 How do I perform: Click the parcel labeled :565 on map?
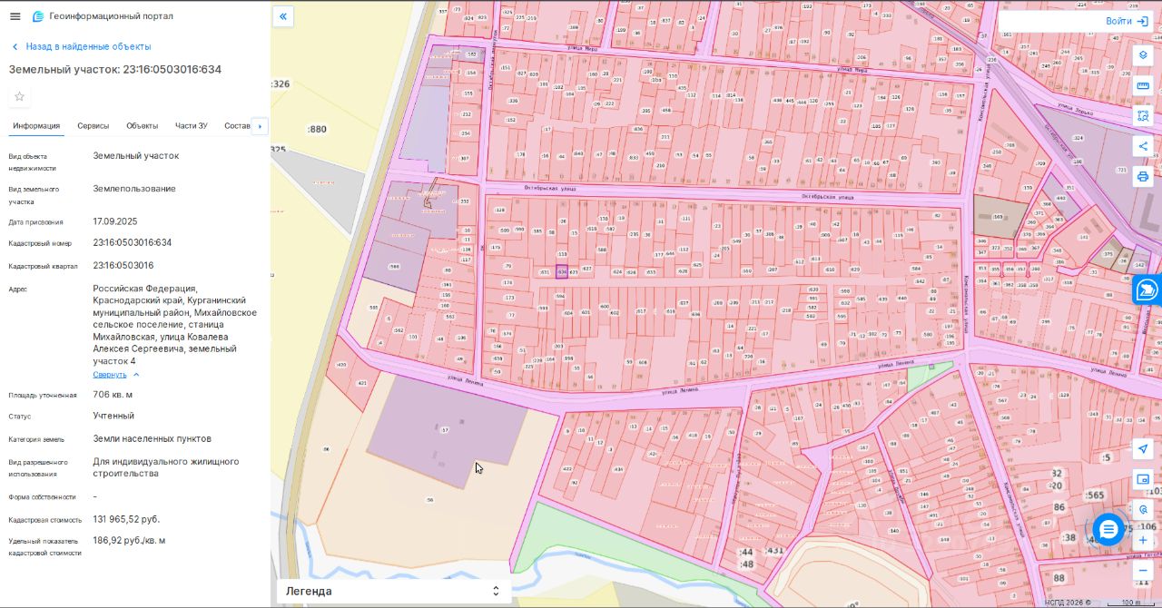1095,495
